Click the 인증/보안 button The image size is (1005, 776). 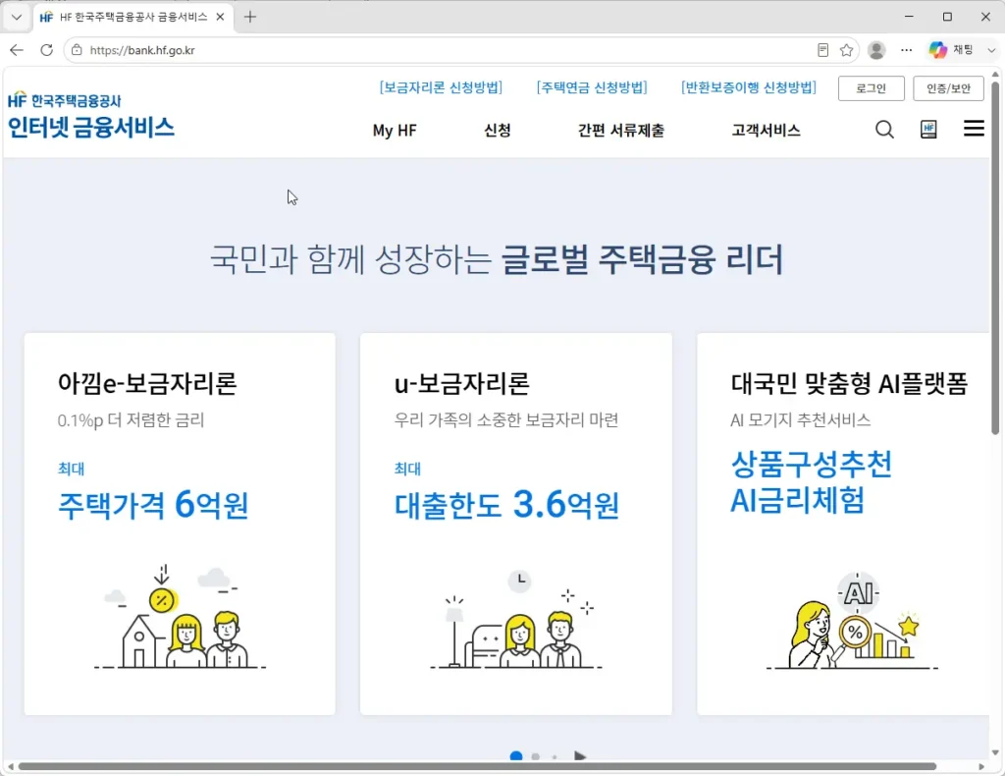[x=948, y=88]
